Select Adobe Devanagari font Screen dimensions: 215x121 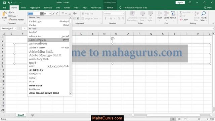point(49,40)
